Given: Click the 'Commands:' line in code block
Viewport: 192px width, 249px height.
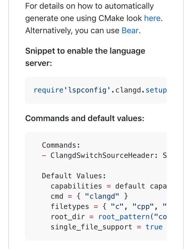Looking at the screenshot, I should [x=61, y=145].
